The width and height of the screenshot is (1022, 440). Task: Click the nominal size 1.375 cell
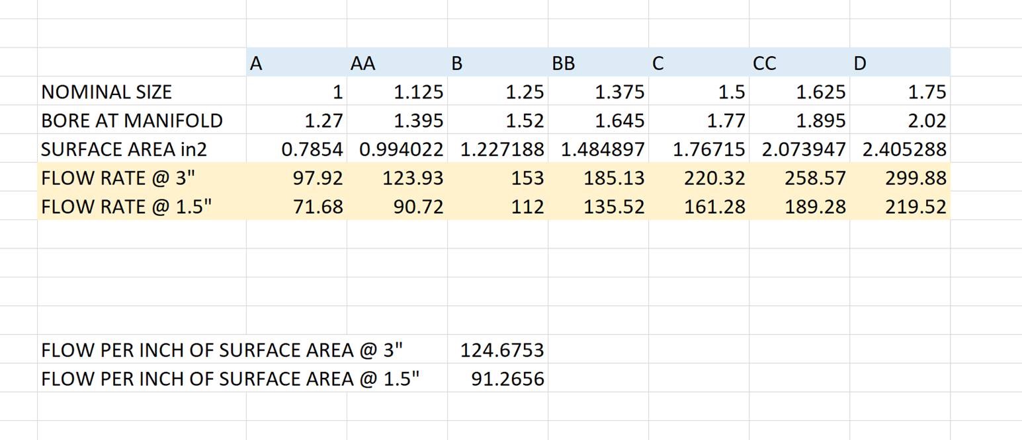point(619,92)
